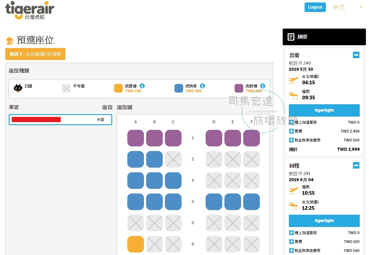Click the 航班 IT 241 flight text

(x=300, y=173)
